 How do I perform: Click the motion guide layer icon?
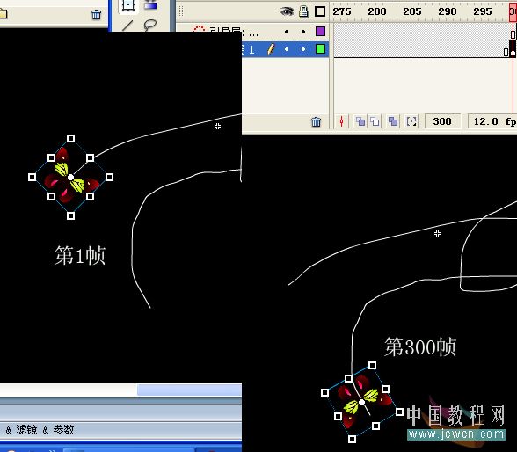(199, 29)
